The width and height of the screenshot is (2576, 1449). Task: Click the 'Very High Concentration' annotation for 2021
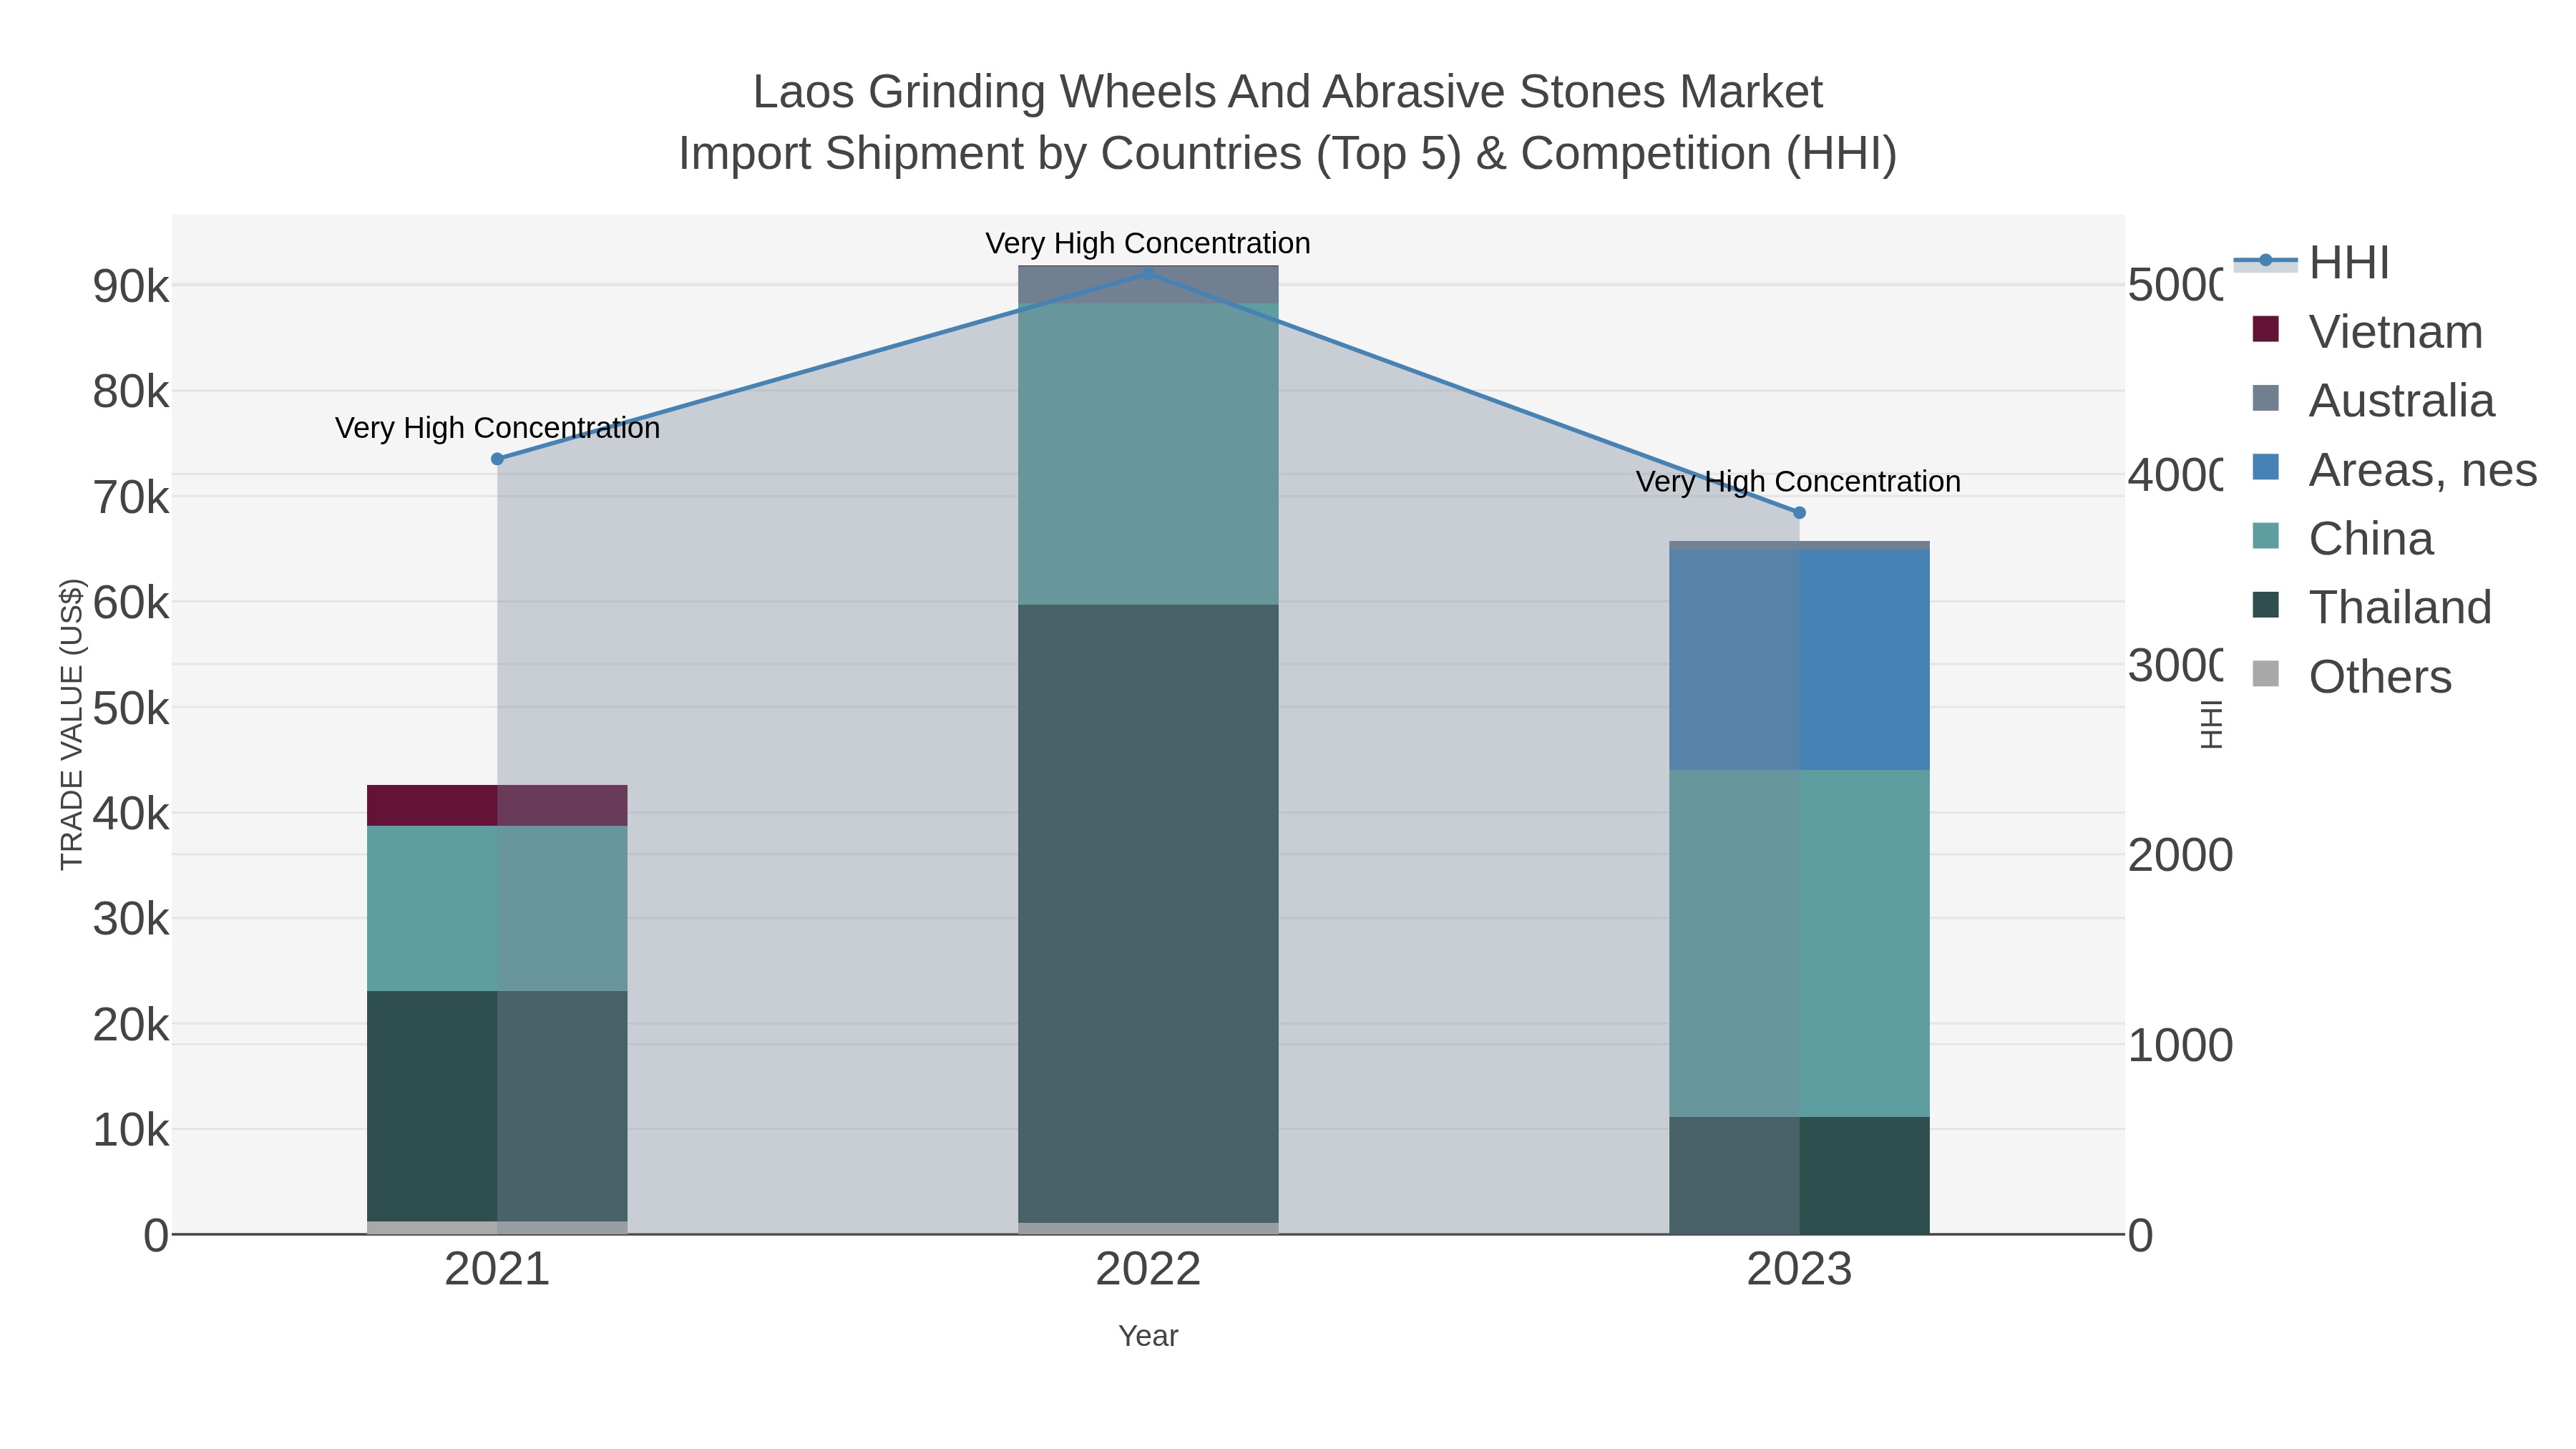point(497,428)
